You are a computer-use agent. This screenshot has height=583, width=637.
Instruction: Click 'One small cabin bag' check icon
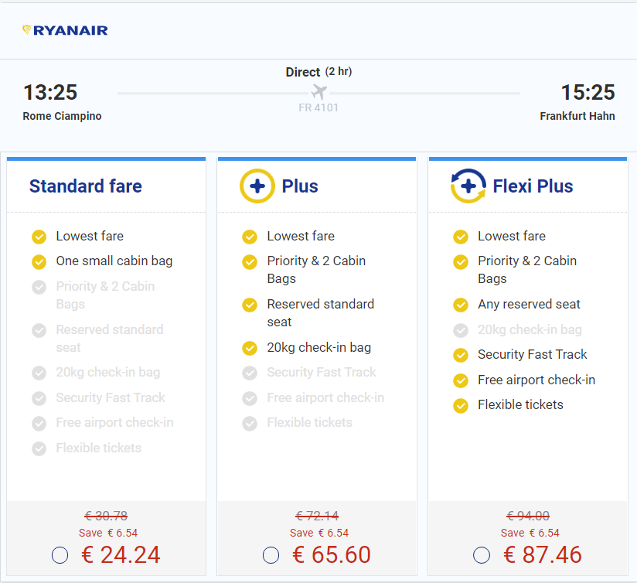39,262
